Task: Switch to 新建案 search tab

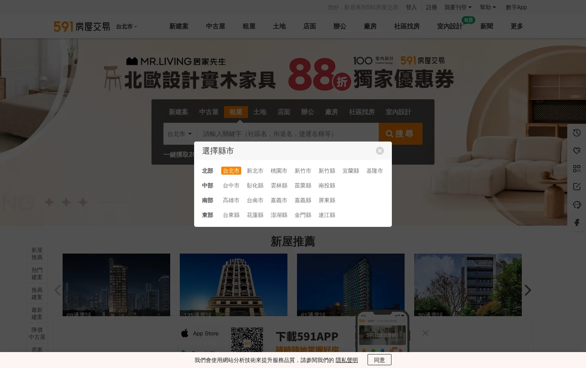Action: 179,112
